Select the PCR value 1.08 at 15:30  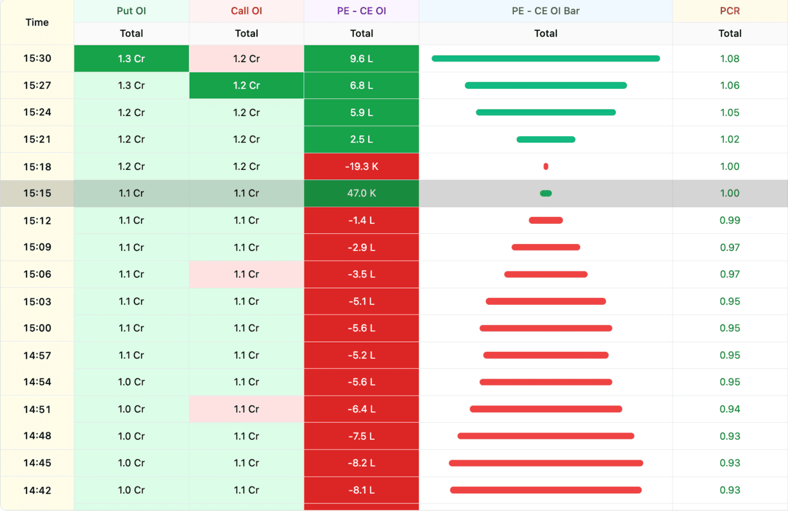(x=730, y=58)
